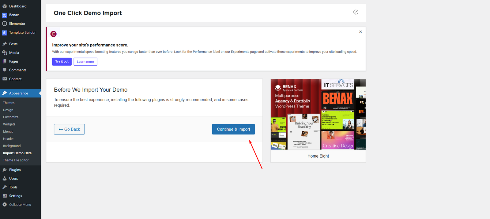Click the Home Eight demo thumbnail
Image resolution: width=490 pixels, height=219 pixels.
pos(318,114)
